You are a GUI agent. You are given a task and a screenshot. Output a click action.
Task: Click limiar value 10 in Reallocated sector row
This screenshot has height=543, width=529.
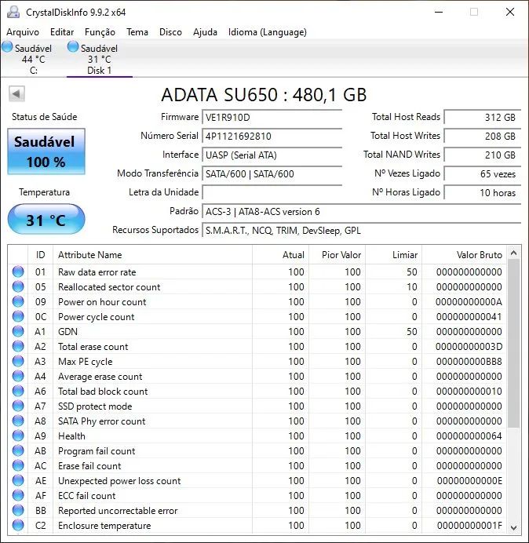pyautogui.click(x=412, y=287)
